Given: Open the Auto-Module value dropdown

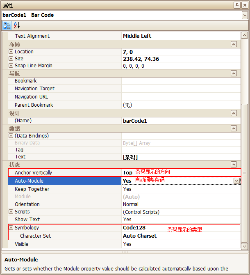Looking at the screenshot, I should pos(236,181).
